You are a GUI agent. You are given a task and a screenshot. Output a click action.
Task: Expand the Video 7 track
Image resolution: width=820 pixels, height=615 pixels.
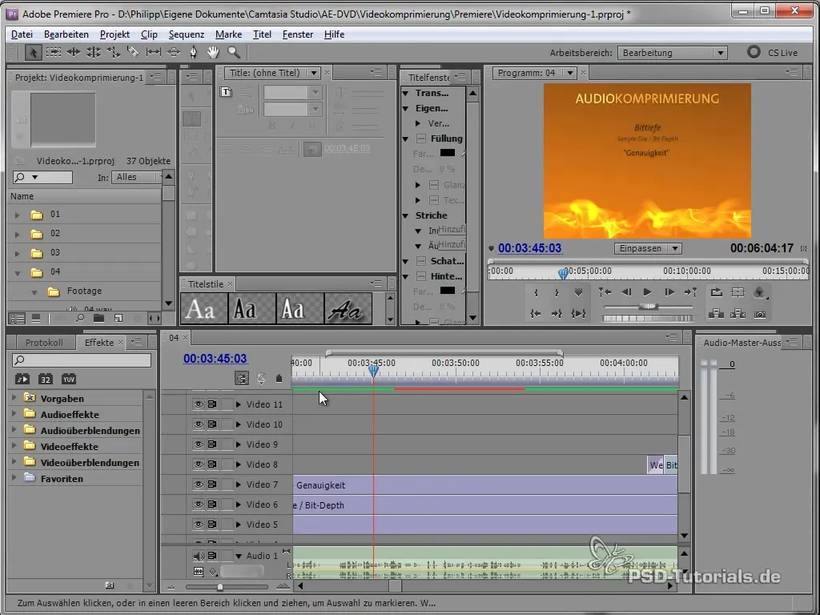click(239, 484)
